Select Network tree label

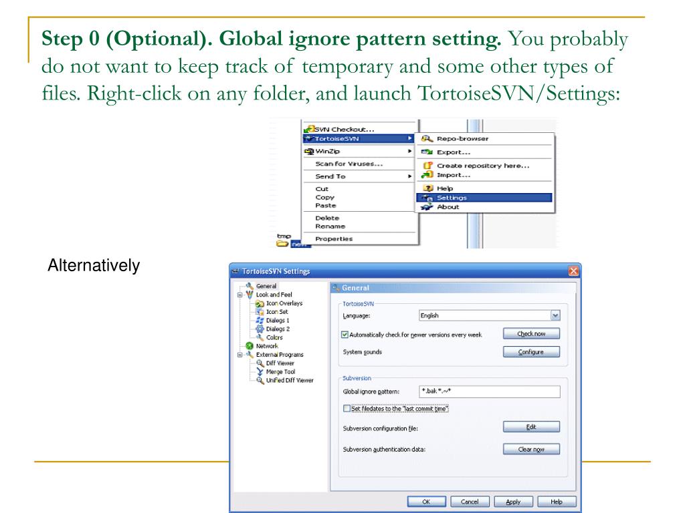coord(267,346)
